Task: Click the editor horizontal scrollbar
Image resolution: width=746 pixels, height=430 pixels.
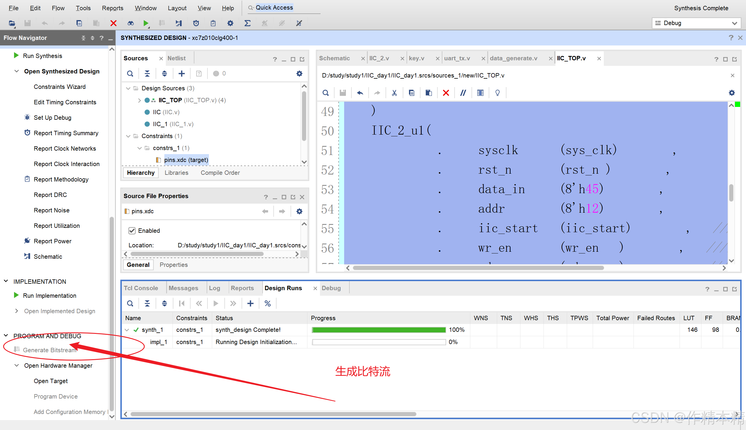Action: tap(478, 268)
